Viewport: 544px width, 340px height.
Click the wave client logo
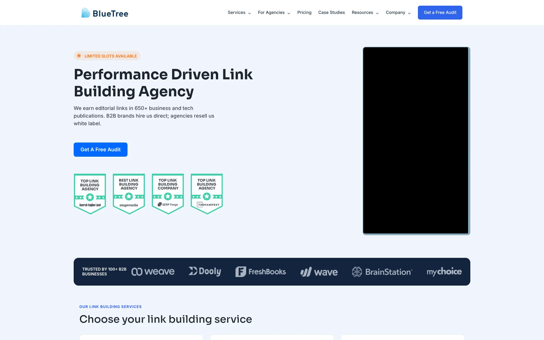click(x=319, y=272)
